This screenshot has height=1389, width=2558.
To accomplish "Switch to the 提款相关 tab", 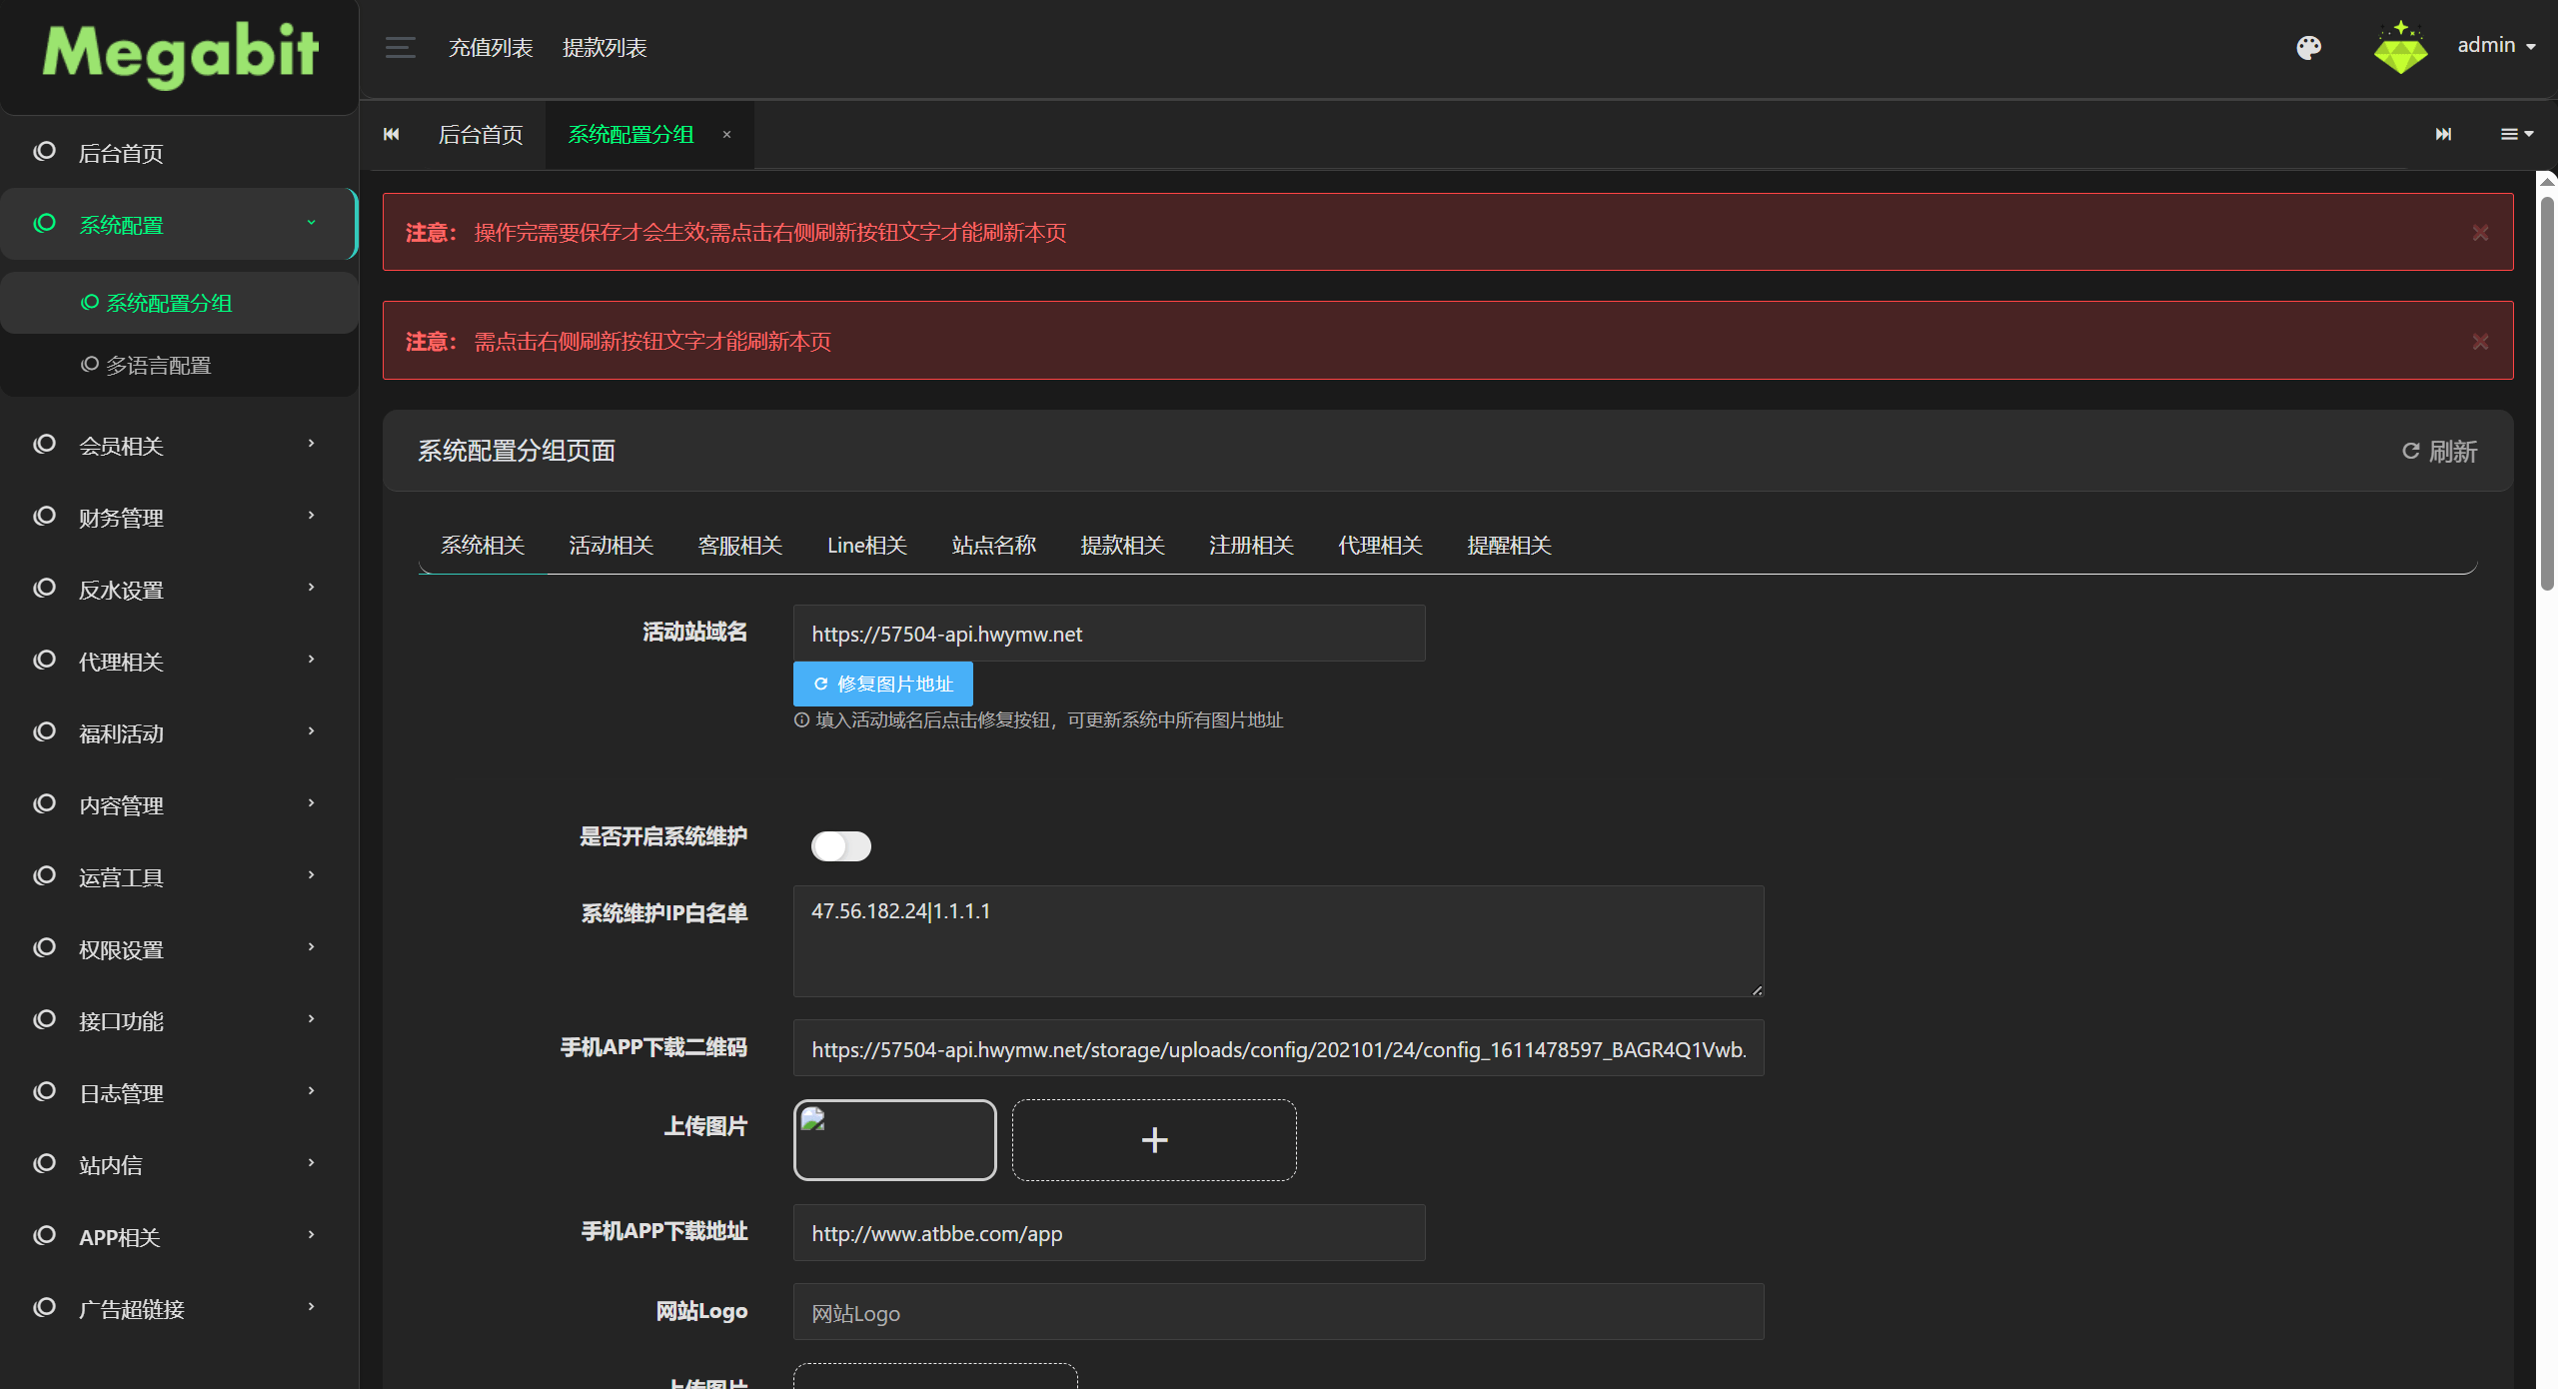I will click(1122, 546).
